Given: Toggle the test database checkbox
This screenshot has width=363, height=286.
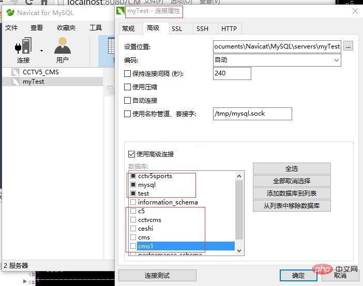Looking at the screenshot, I should [x=133, y=193].
